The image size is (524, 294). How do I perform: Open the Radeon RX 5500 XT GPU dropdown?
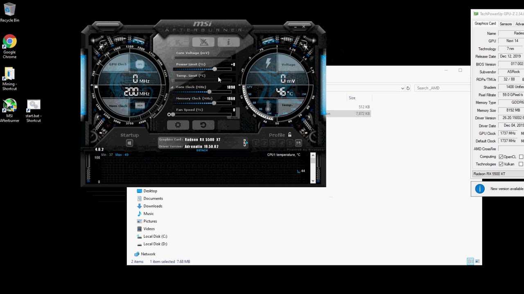click(x=498, y=174)
